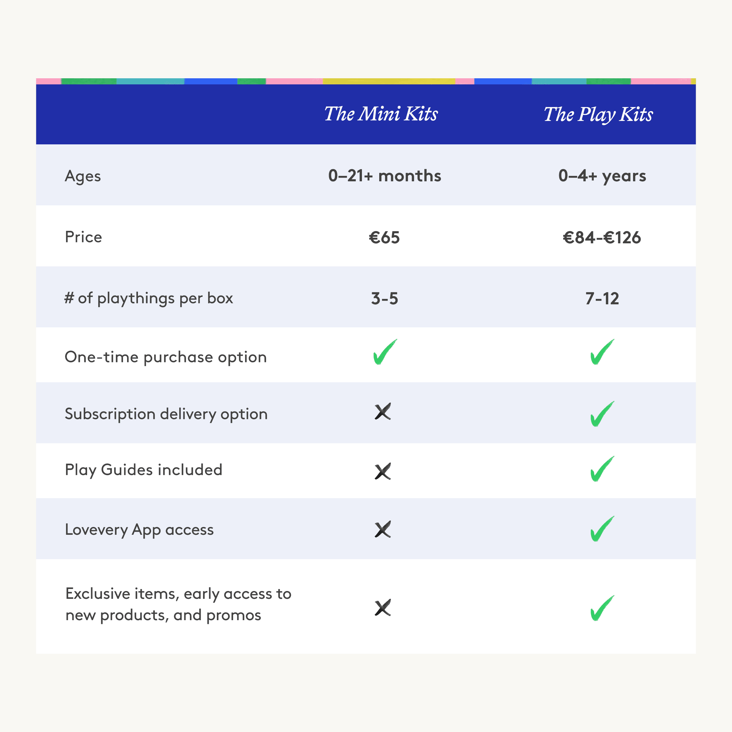Click Mini Kits Lovevery App X mark
The height and width of the screenshot is (732, 732).
pos(383,529)
